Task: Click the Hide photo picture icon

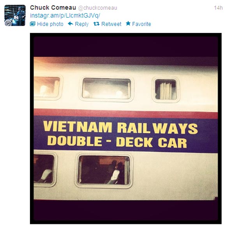Action: point(33,24)
